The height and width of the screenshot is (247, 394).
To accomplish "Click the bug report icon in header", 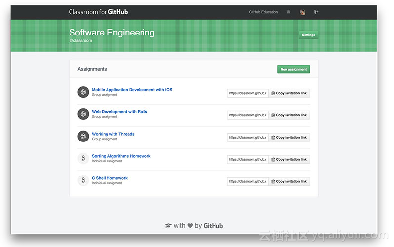I will click(288, 12).
